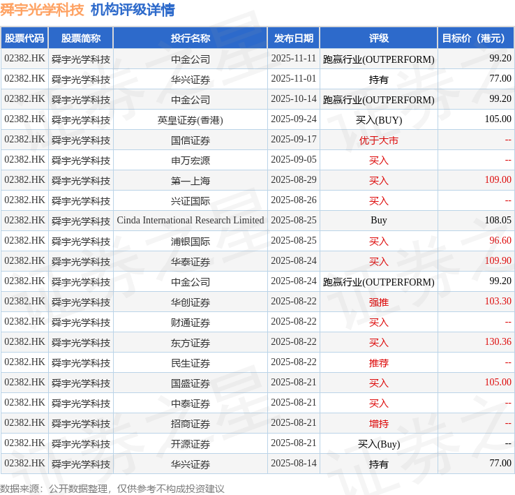Select the 兴证国际 cell

click(x=191, y=201)
